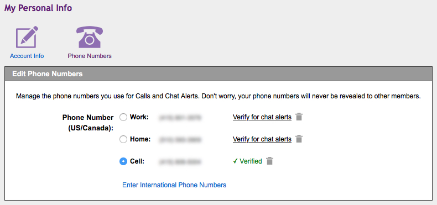Viewport: 437px width, 205px height.
Task: Click the purple telephone Phone Numbers icon
Action: [x=90, y=37]
